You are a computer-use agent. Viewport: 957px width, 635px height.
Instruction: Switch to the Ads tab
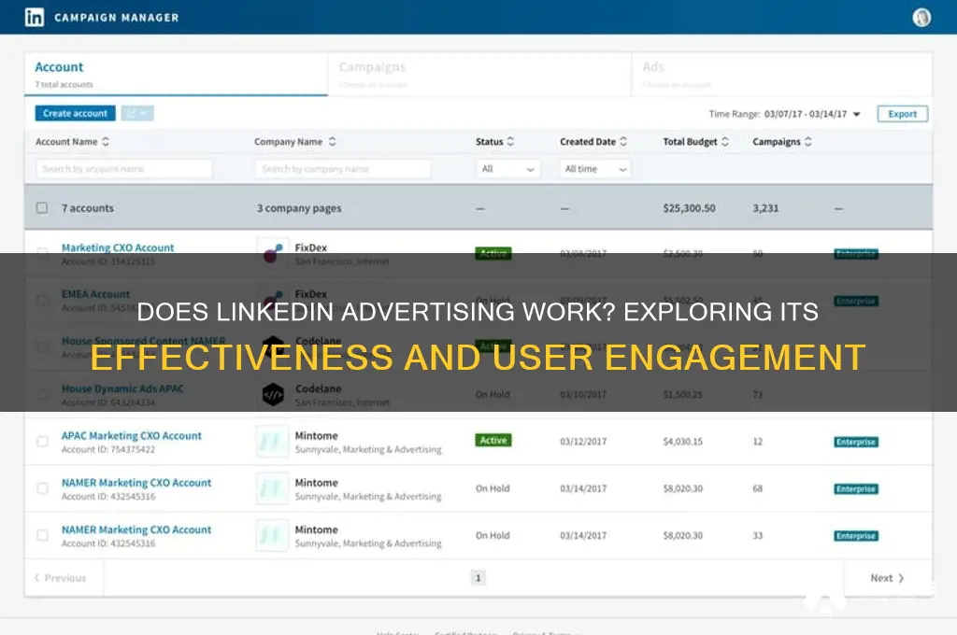pyautogui.click(x=782, y=75)
